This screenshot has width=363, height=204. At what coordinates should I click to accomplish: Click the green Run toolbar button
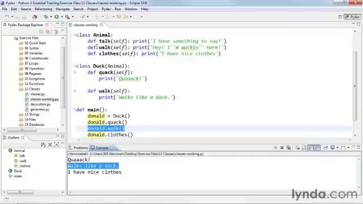coord(57,16)
